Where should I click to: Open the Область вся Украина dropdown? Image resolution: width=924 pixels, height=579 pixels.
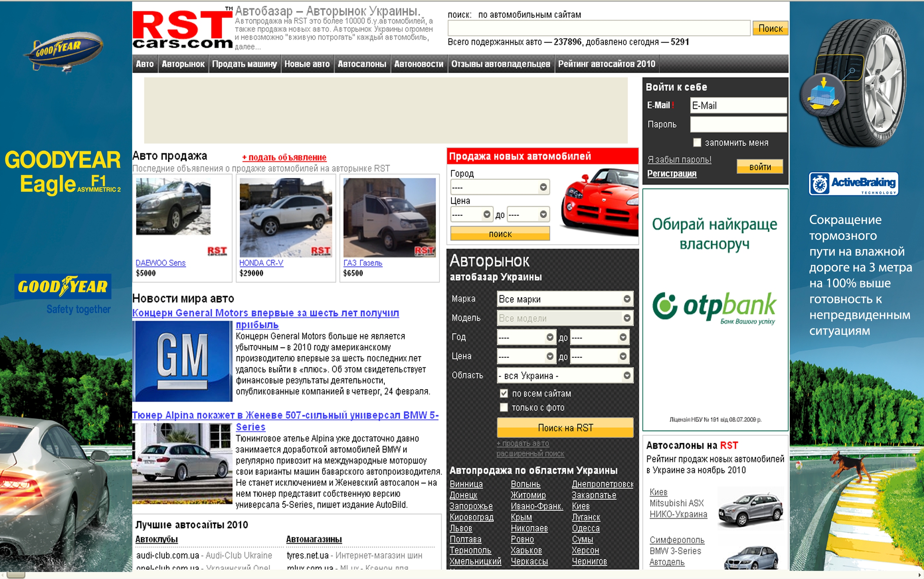(x=565, y=375)
